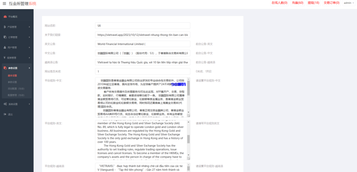Screen dimensions: 357x172
Task: Click the 平台规则-英文: label
Action: pos(53,123)
